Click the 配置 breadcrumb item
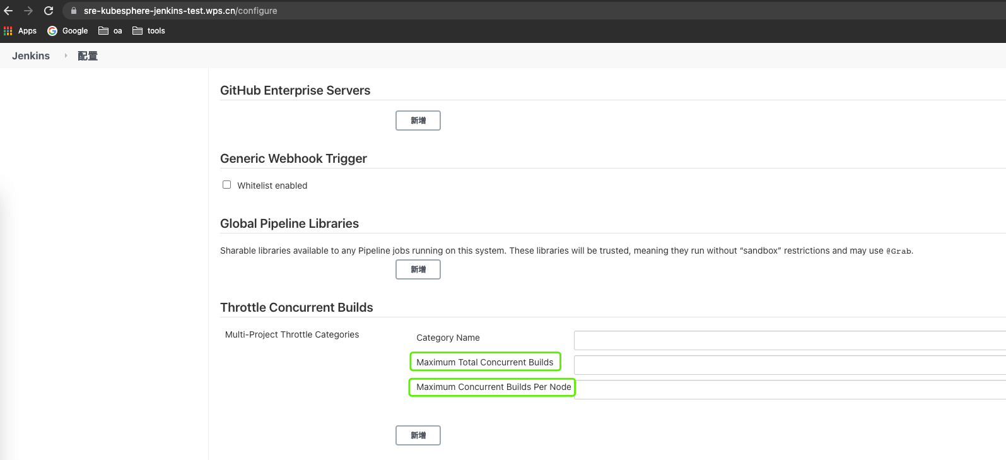Image resolution: width=1006 pixels, height=460 pixels. click(88, 56)
